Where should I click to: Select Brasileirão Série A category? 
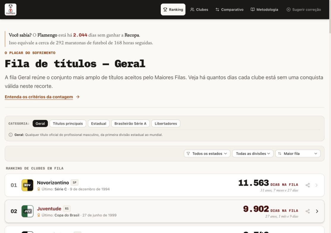click(x=130, y=123)
